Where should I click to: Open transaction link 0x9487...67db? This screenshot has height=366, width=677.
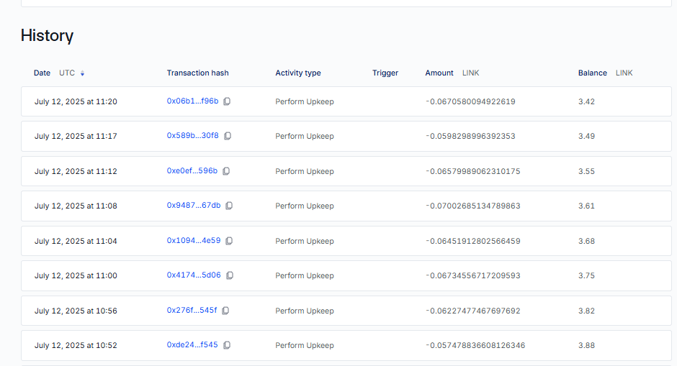click(x=194, y=205)
